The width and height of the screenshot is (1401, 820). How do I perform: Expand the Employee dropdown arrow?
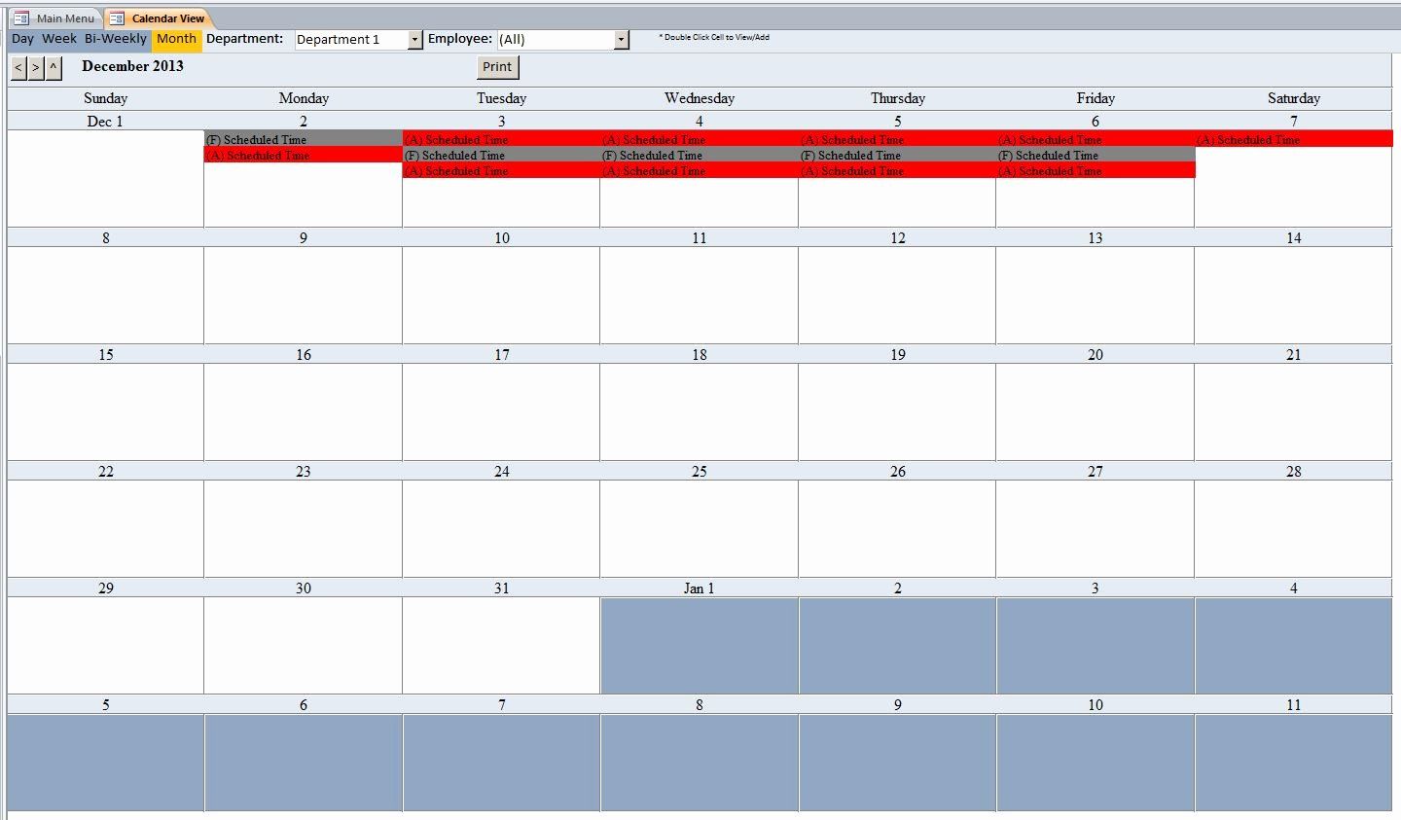coord(622,40)
